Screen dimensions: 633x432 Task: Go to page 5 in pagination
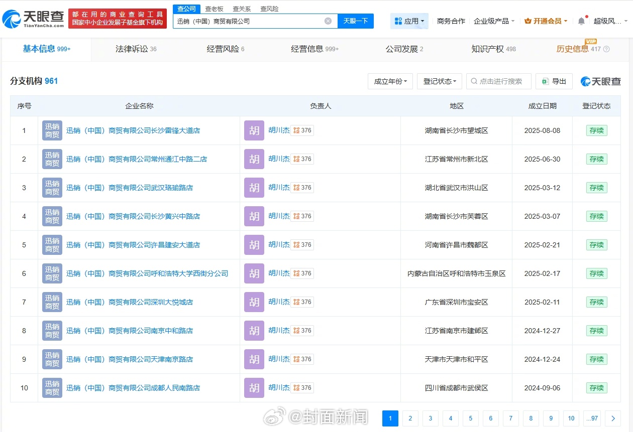point(470,418)
